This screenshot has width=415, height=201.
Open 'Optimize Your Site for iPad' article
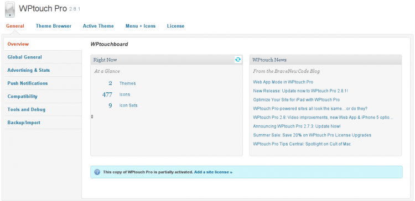[297, 100]
